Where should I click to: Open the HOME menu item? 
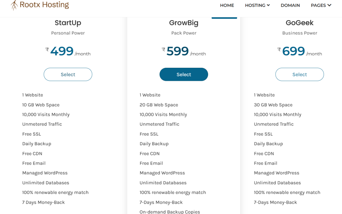tap(227, 5)
